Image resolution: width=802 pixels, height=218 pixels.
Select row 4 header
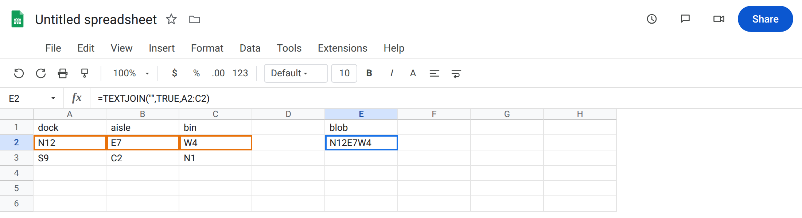16,173
